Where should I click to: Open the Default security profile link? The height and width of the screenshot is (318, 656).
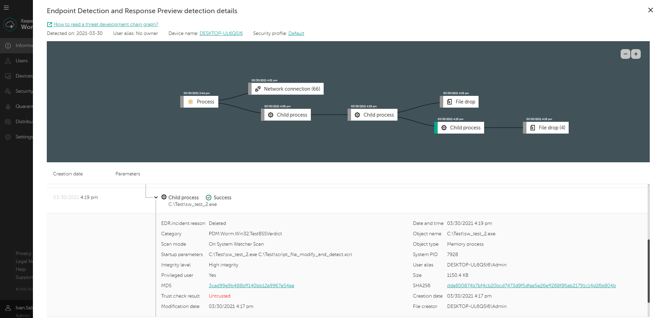[296, 34]
